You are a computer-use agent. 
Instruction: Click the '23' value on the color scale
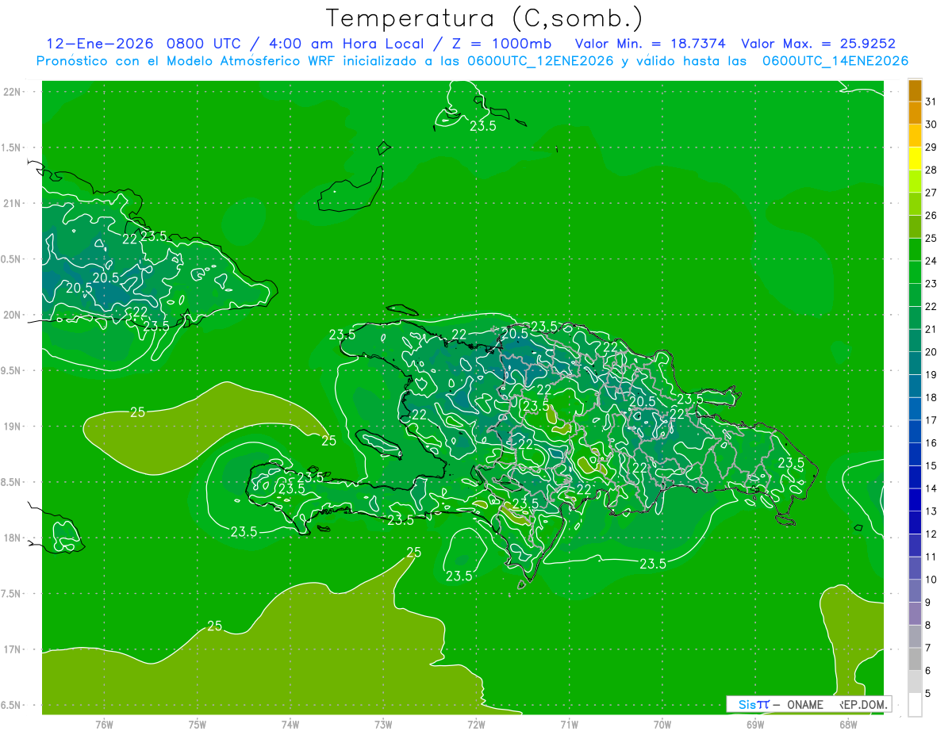pos(931,283)
